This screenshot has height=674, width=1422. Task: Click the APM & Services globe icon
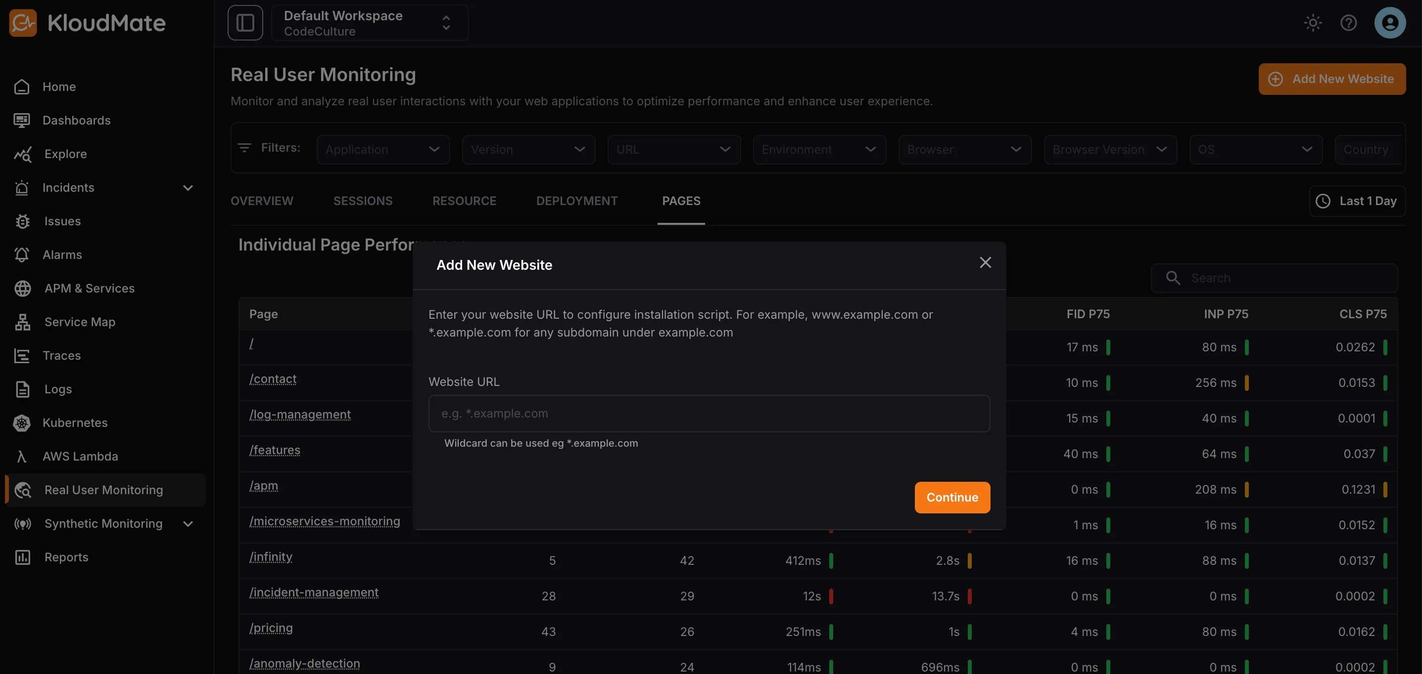click(x=23, y=288)
